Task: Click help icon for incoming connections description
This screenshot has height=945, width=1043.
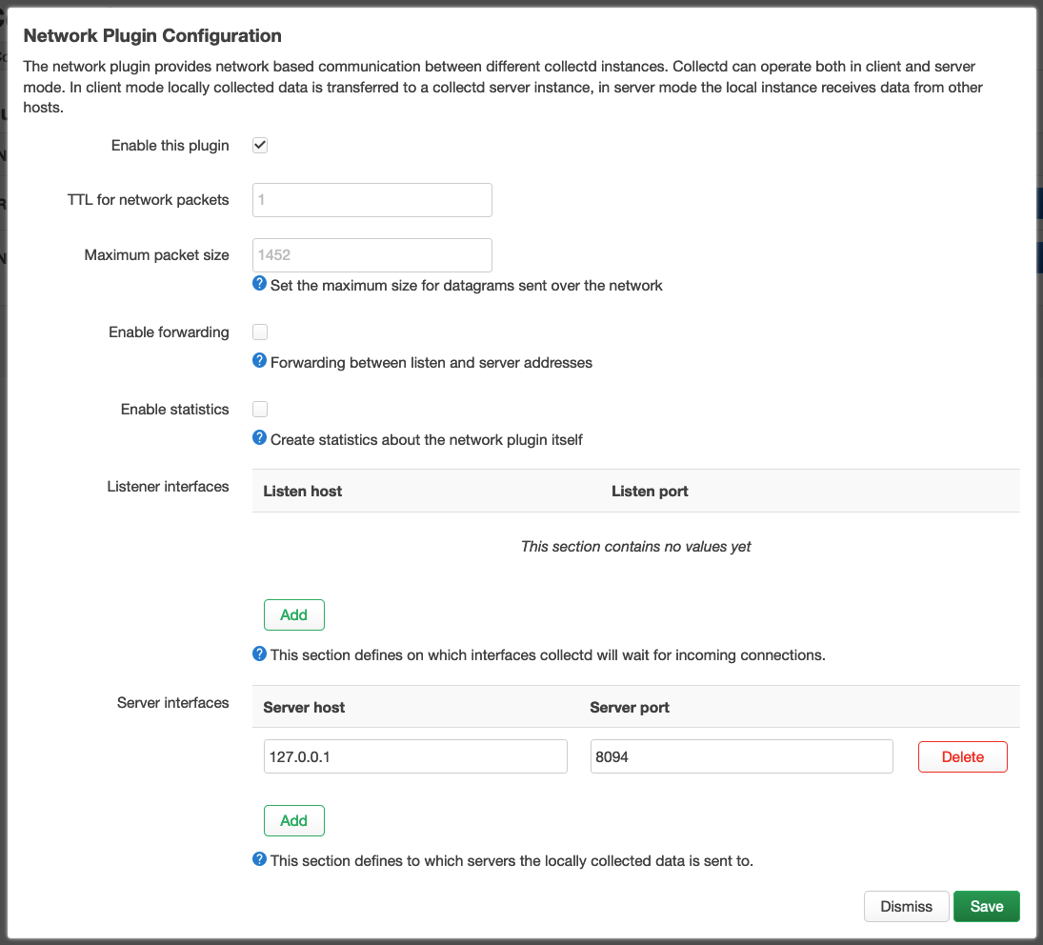Action: [x=259, y=653]
